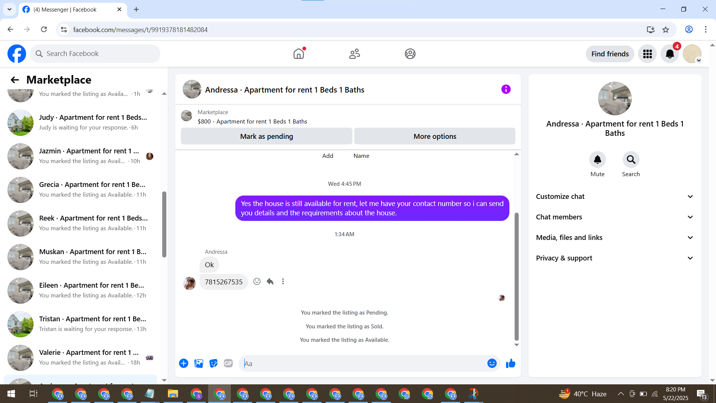Attach a photo file in composer

(199, 363)
